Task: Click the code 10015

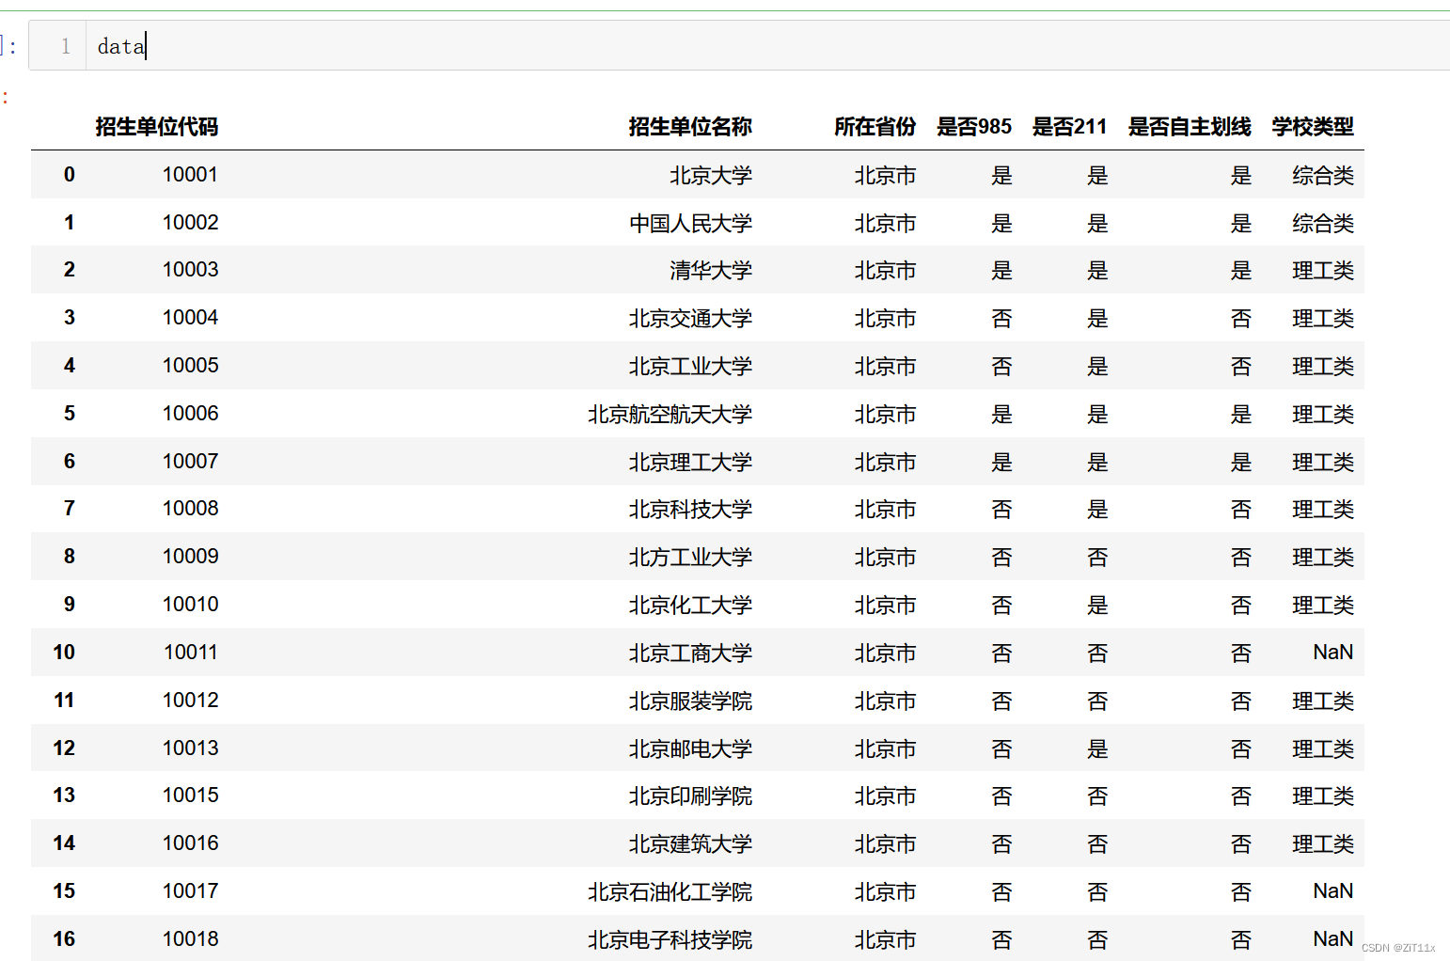Action: pyautogui.click(x=190, y=796)
